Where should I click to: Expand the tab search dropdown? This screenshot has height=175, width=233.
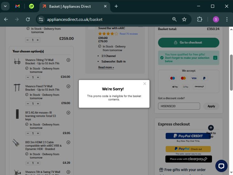coord(5,6)
